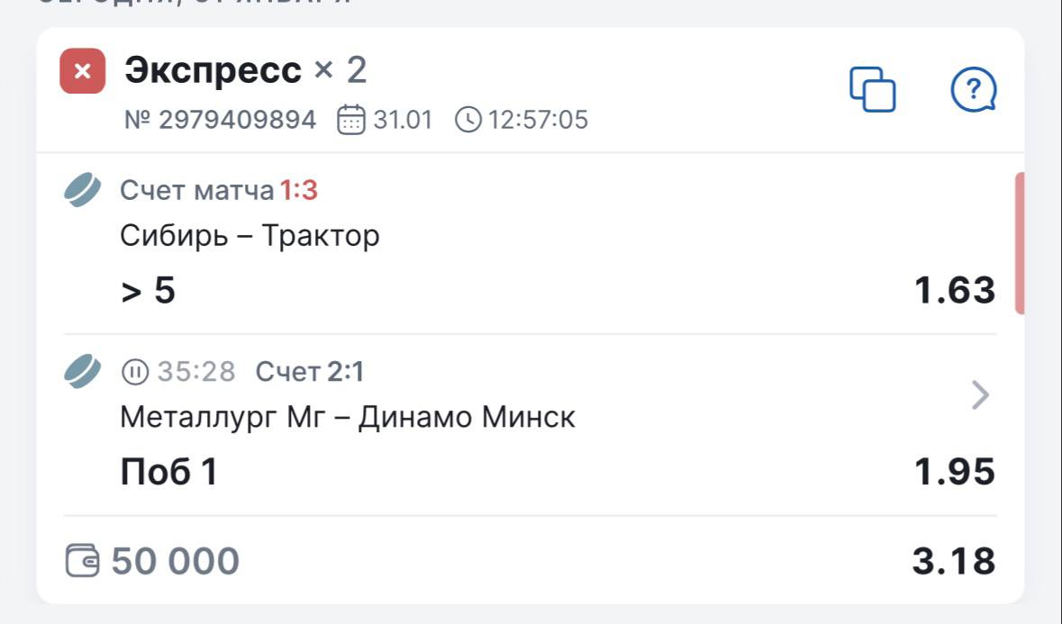Open the Металлург Мг – Динамо Минск match

[347, 418]
